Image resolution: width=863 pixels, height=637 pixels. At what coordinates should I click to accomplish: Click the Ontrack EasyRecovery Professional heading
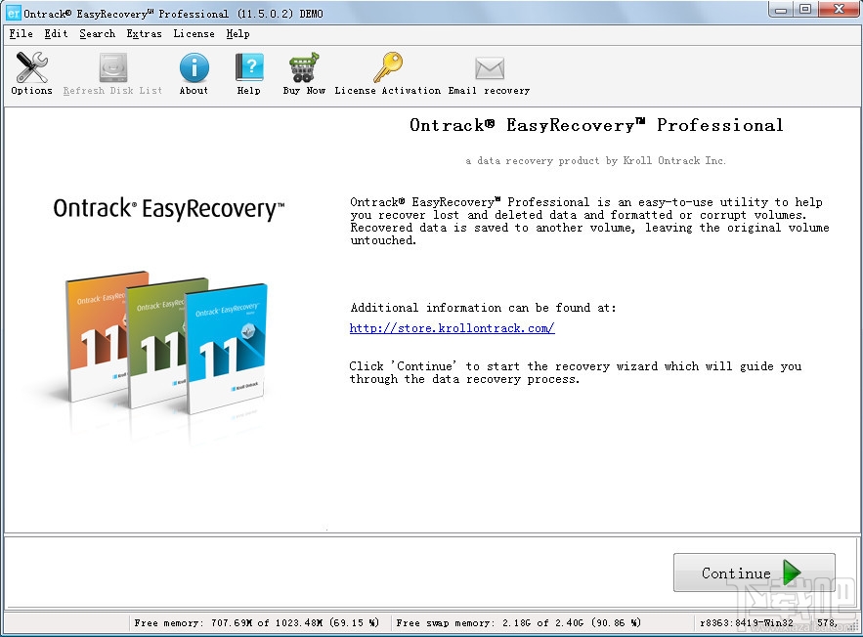pyautogui.click(x=596, y=125)
